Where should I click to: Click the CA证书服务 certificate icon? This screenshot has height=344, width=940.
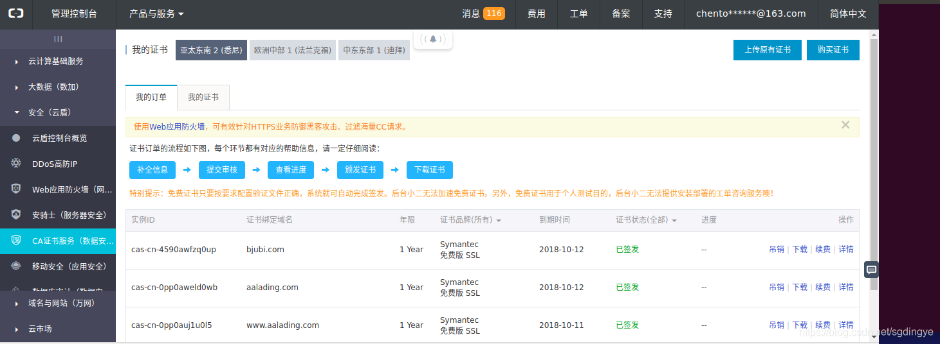16,241
